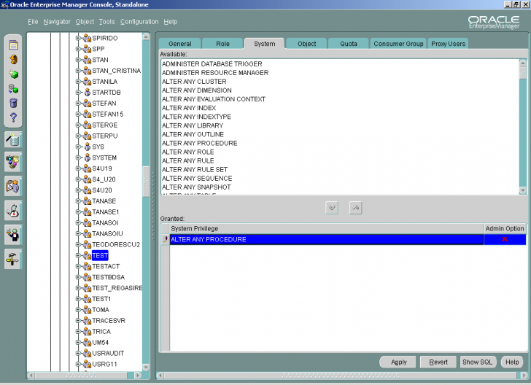Click the trash can delete icon in left toolbar
This screenshot has width=531, height=385.
[13, 103]
